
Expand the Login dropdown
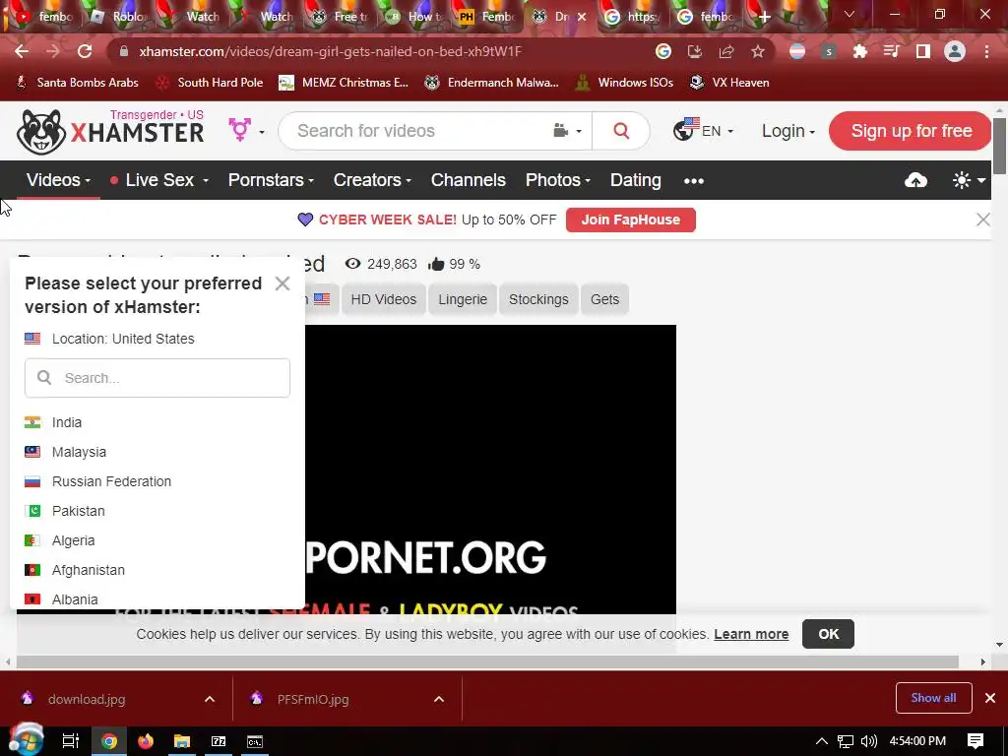pyautogui.click(x=788, y=131)
